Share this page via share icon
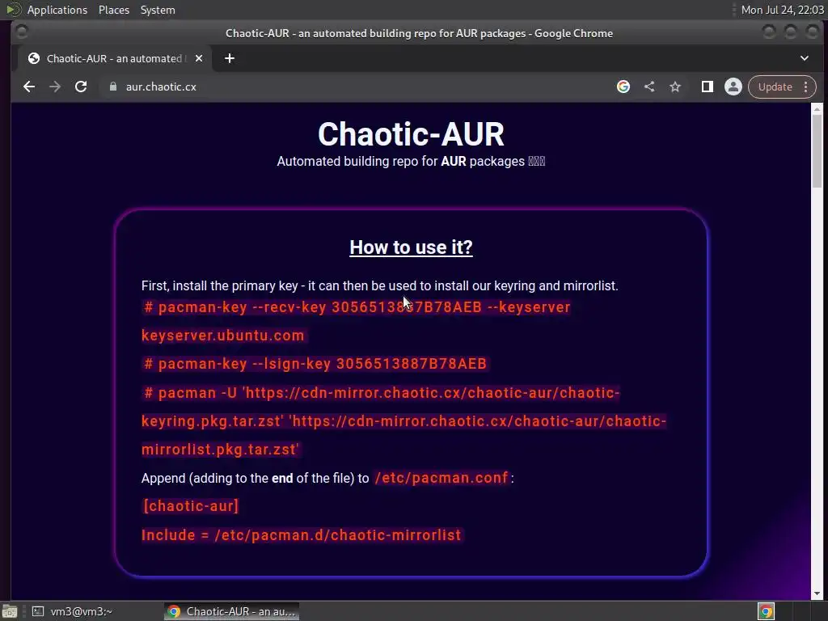The width and height of the screenshot is (828, 621). click(x=649, y=87)
